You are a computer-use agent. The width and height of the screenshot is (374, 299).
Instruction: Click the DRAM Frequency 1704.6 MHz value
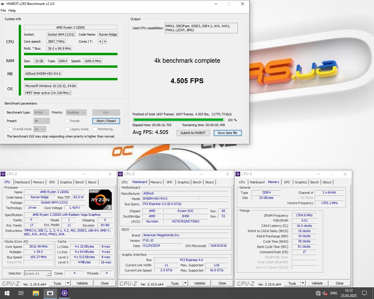304,215
